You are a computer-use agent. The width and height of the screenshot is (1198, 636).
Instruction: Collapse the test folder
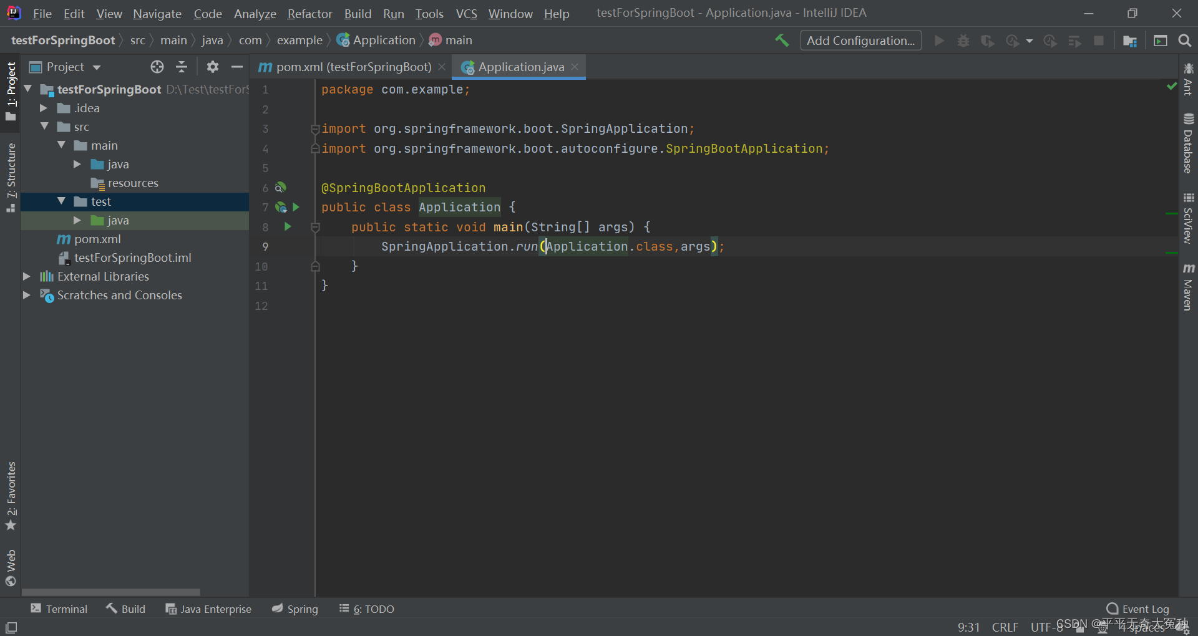[61, 201]
